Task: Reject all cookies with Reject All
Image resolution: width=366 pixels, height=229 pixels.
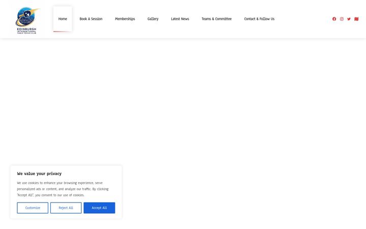Action: 66,208
